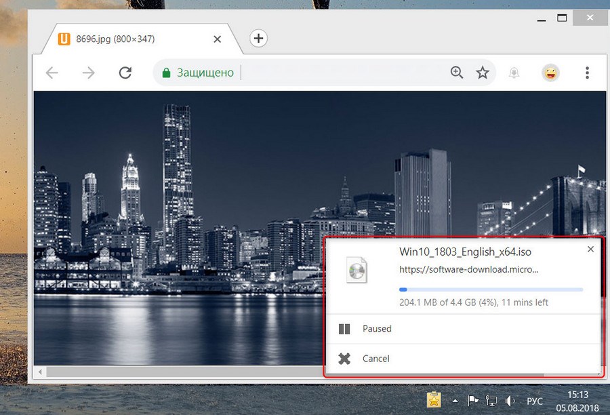
Task: Bookmark this page with the star
Action: point(483,73)
